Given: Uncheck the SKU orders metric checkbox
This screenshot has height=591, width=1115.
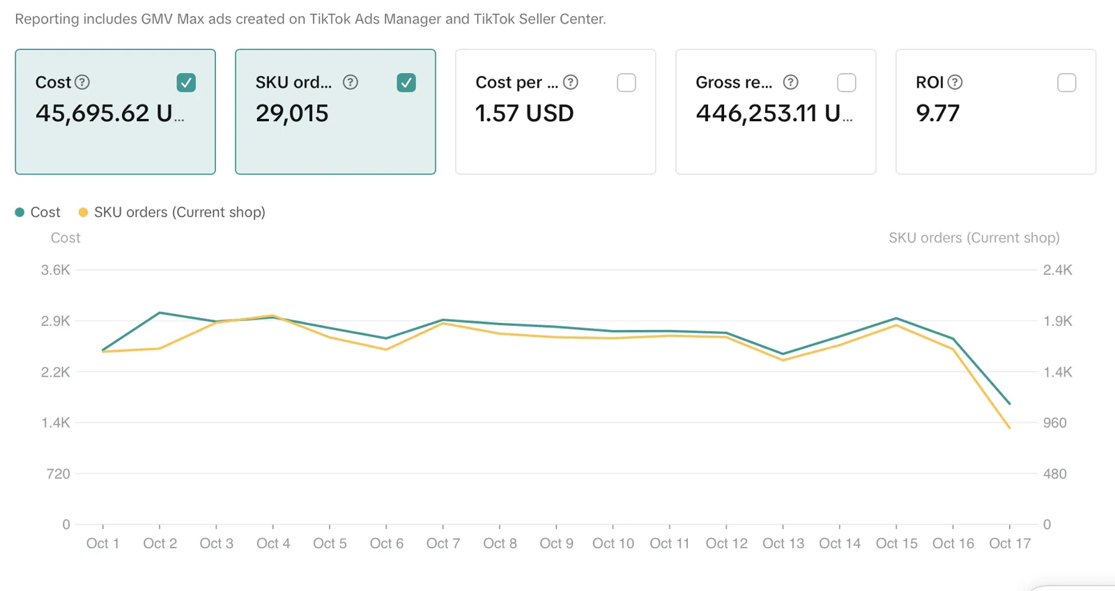Looking at the screenshot, I should tap(406, 83).
